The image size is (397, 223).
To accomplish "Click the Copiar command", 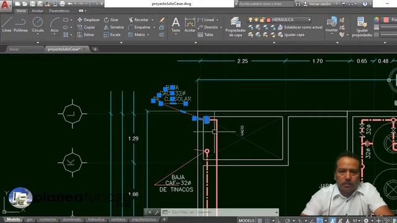I will point(86,27).
